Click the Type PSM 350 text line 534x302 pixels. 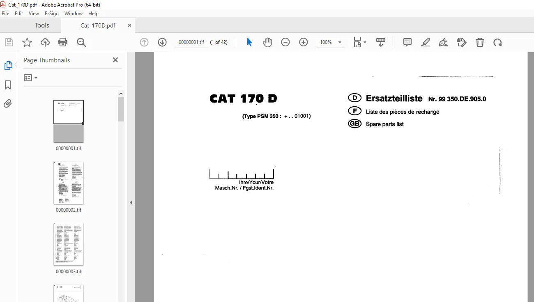click(276, 117)
